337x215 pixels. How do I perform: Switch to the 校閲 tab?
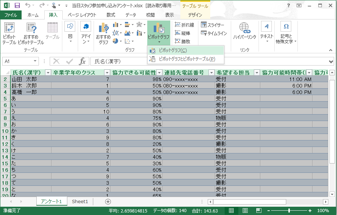tap(150, 15)
